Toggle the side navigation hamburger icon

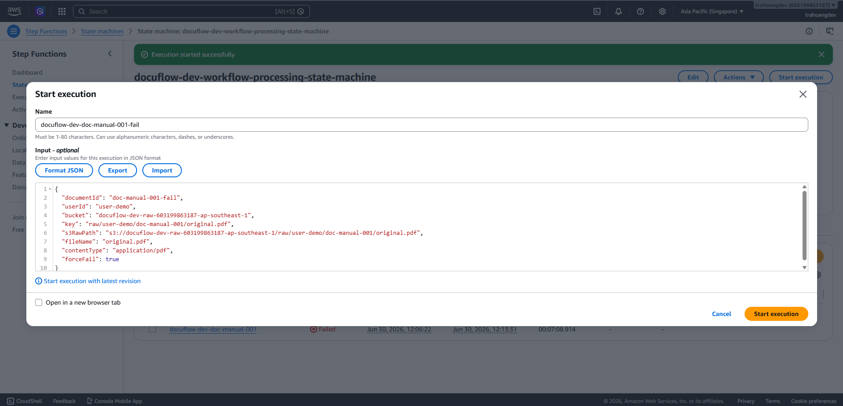pyautogui.click(x=14, y=31)
